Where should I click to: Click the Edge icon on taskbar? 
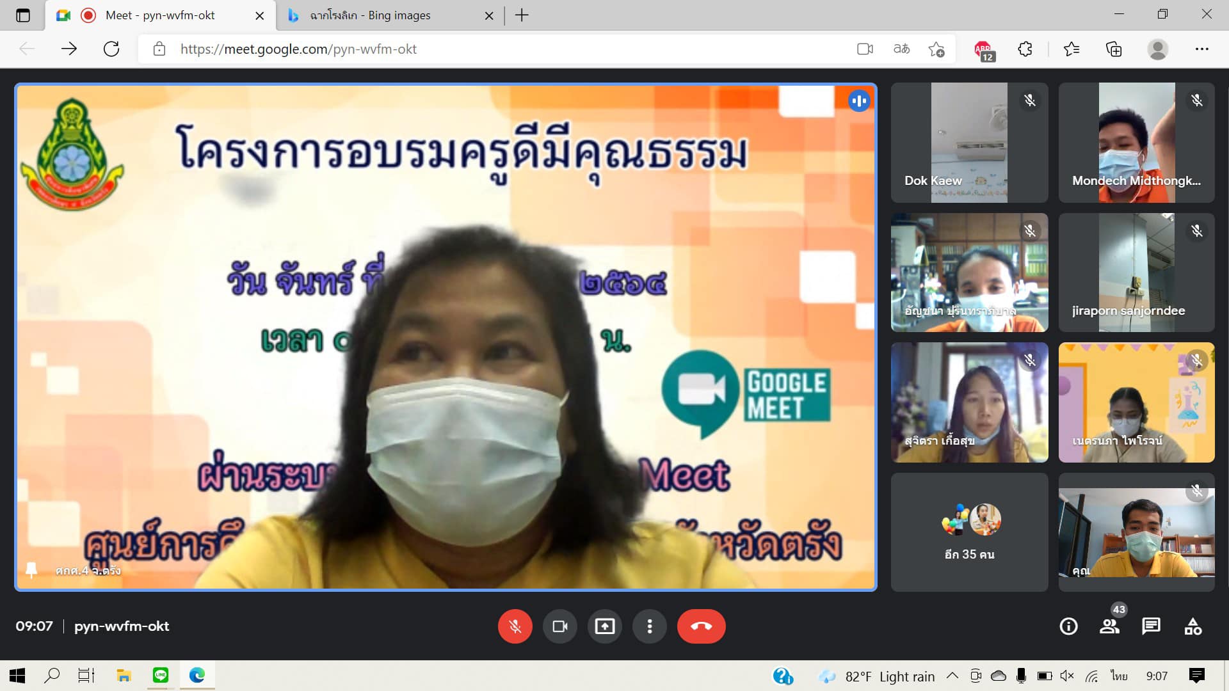coord(197,676)
